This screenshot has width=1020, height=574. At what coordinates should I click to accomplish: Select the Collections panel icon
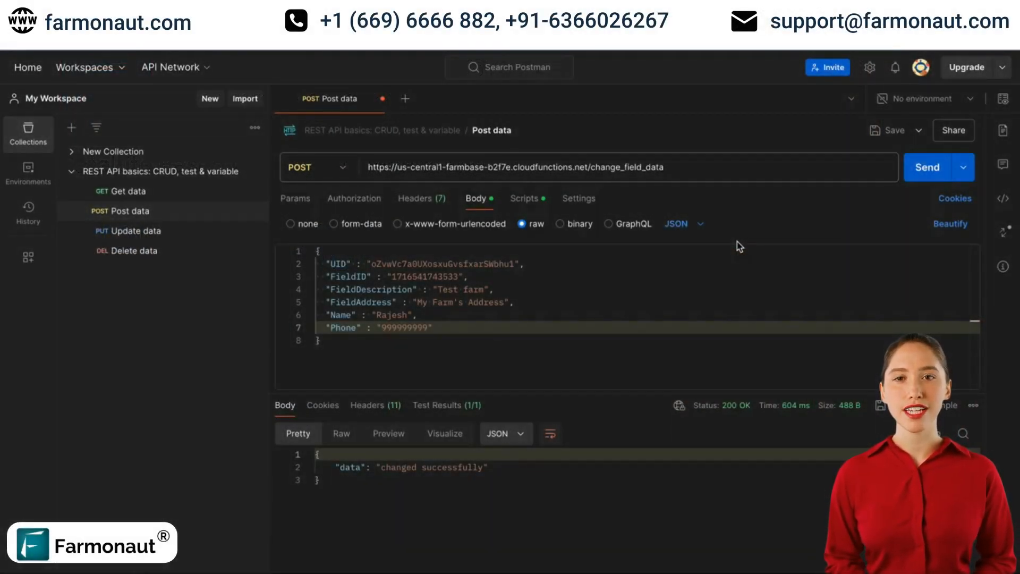28,133
